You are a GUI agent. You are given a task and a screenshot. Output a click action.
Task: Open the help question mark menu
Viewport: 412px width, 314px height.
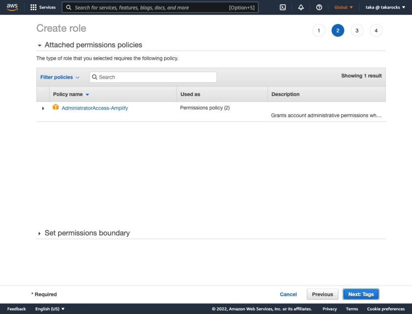tap(319, 7)
